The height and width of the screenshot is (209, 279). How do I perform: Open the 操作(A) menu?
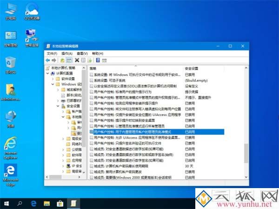(67, 53)
